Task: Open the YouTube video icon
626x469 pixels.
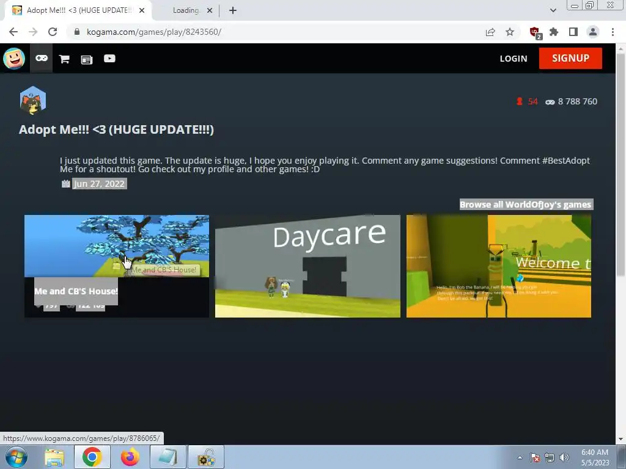Action: pyautogui.click(x=109, y=59)
